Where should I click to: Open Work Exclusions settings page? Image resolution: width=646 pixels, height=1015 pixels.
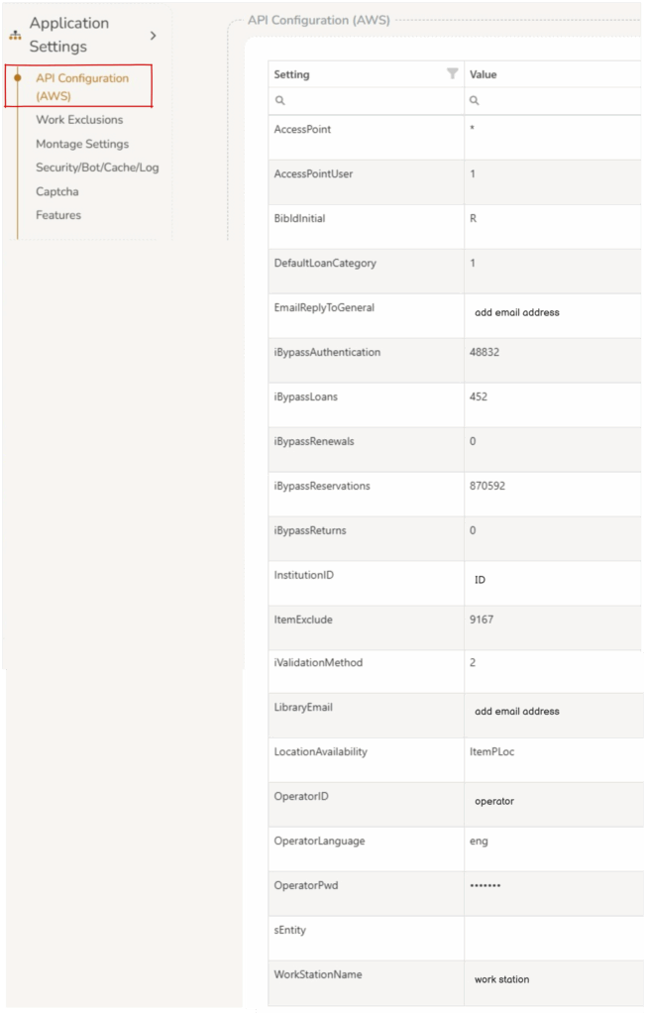[79, 120]
